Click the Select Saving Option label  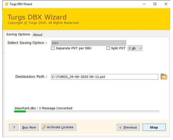pyautogui.click(x=27, y=43)
